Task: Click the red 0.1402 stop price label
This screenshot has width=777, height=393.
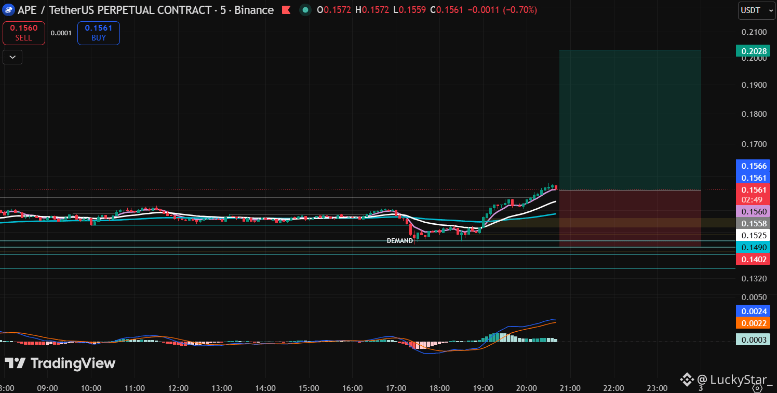Action: 753,259
